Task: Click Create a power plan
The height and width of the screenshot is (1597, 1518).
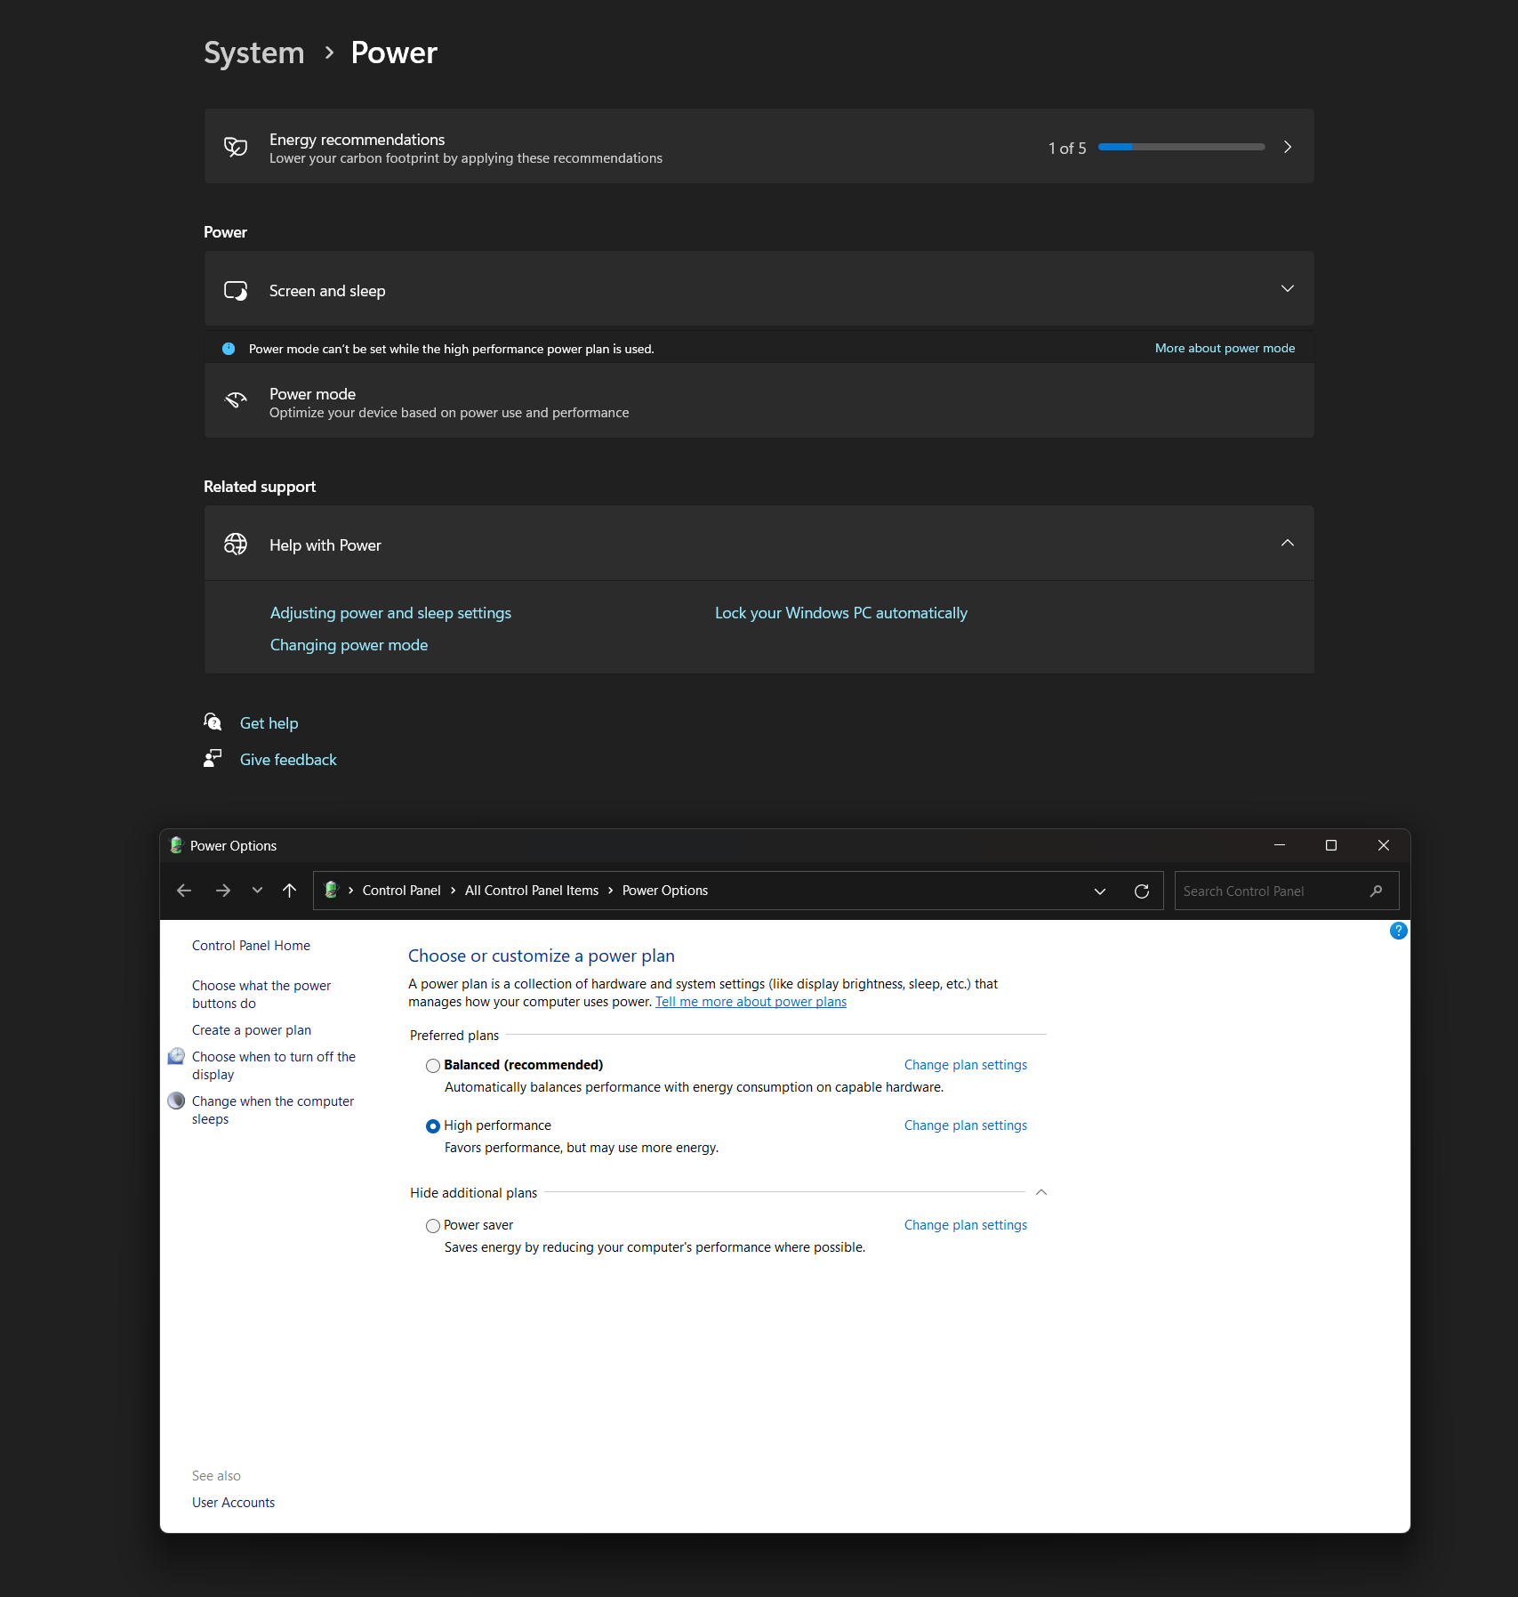Action: coord(252,1030)
